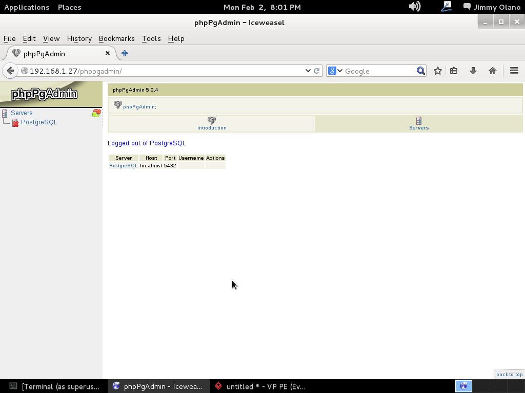525x393 pixels.
Task: Bookmark this page with the star icon
Action: tap(437, 71)
